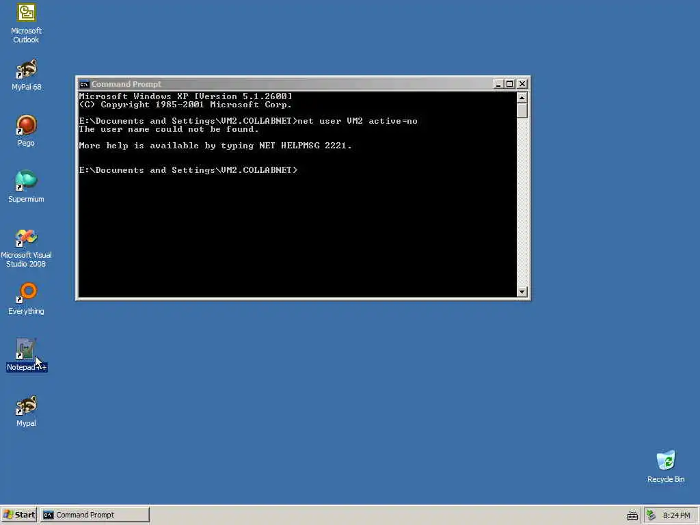This screenshot has height=525, width=700.
Task: Select the Everything search shortcut
Action: tap(26, 299)
